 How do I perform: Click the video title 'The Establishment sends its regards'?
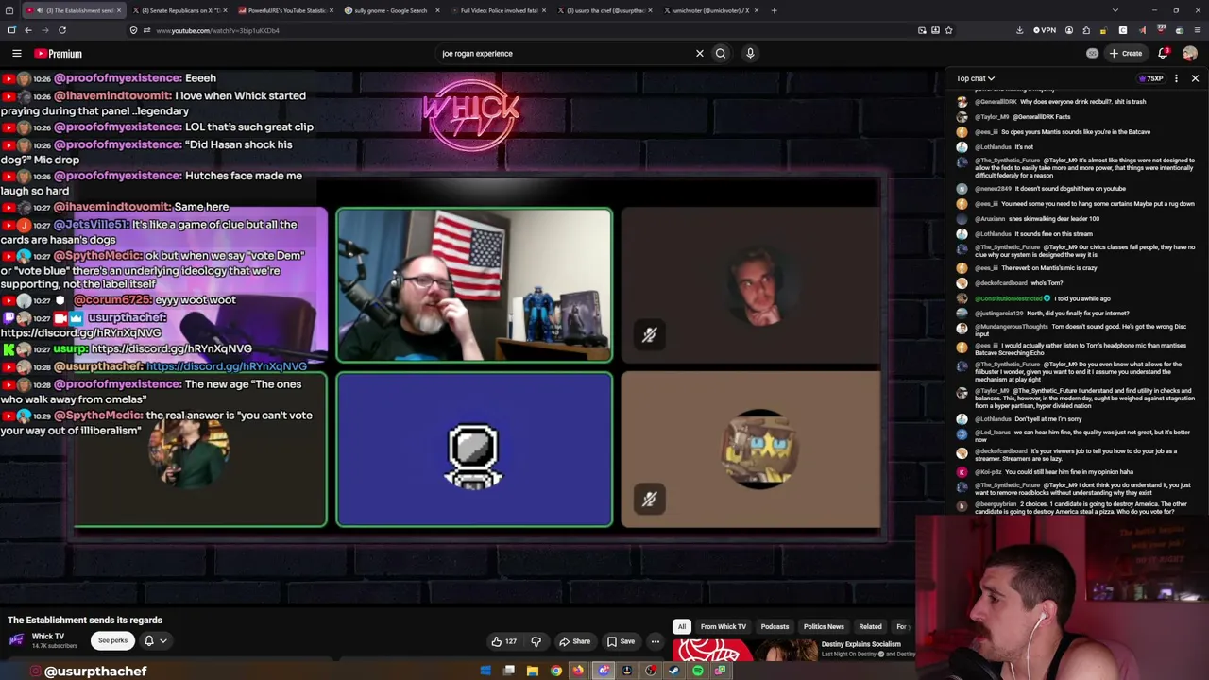click(85, 620)
